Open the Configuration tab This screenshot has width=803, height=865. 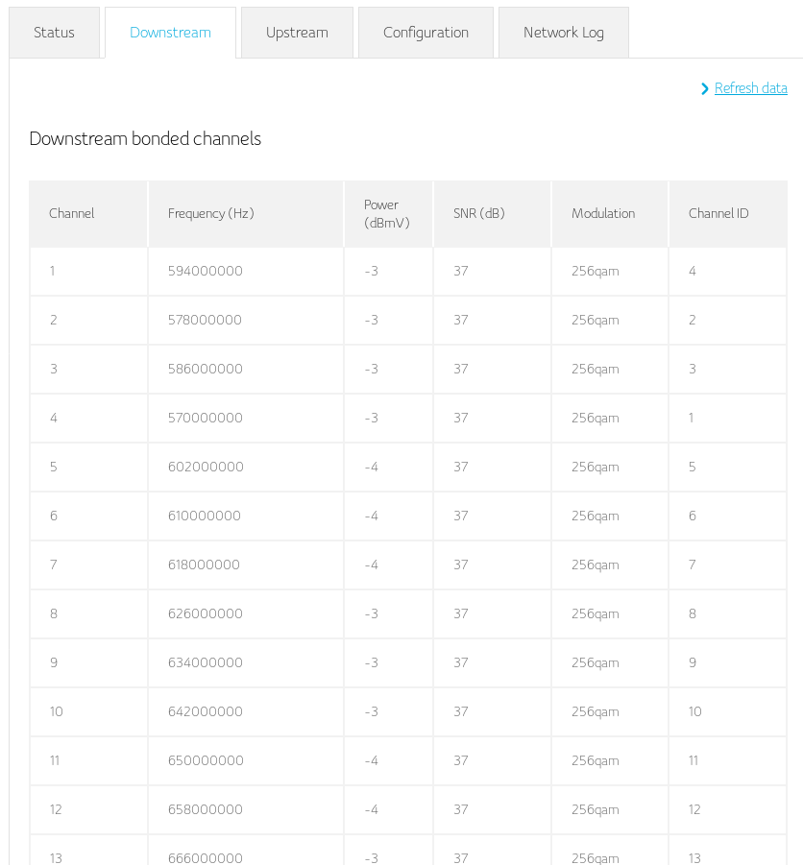[x=426, y=33]
